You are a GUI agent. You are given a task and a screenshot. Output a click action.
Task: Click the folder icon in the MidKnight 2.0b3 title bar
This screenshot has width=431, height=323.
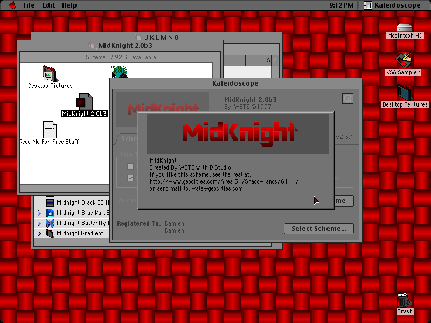(x=92, y=46)
